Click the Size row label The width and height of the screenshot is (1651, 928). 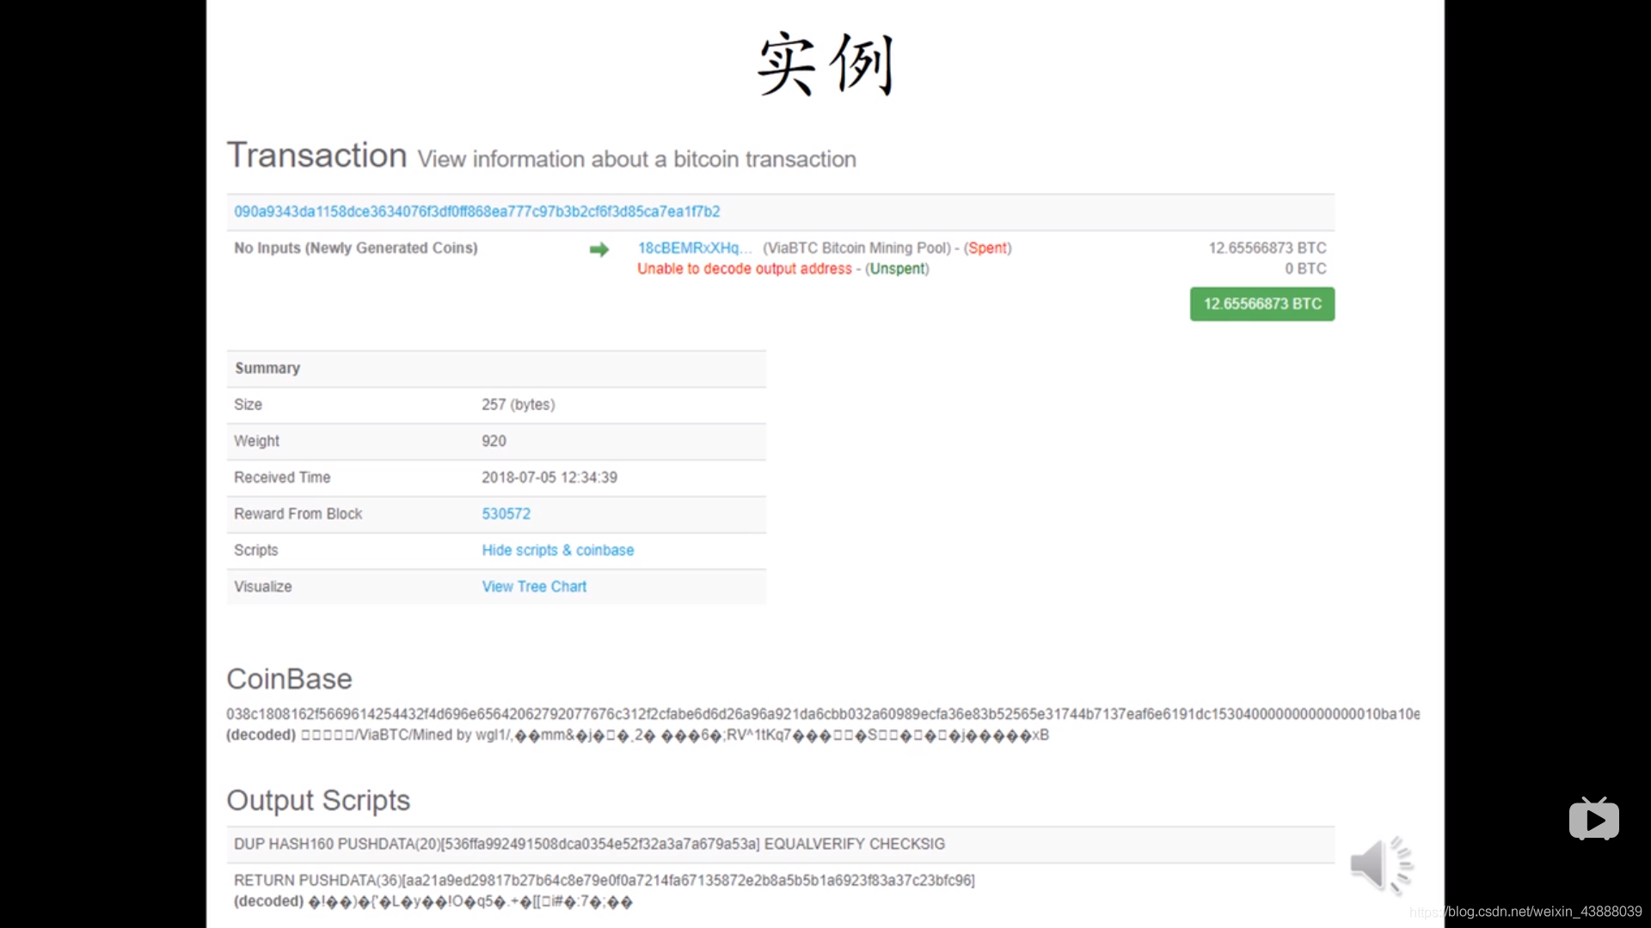pyautogui.click(x=248, y=404)
